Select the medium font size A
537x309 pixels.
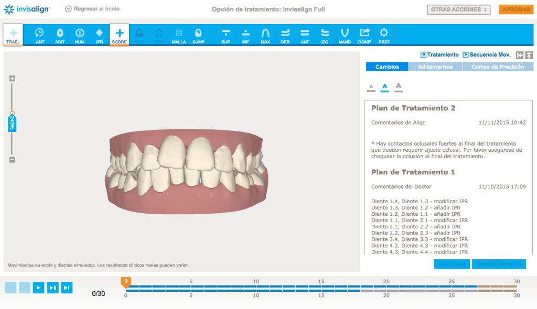click(384, 87)
